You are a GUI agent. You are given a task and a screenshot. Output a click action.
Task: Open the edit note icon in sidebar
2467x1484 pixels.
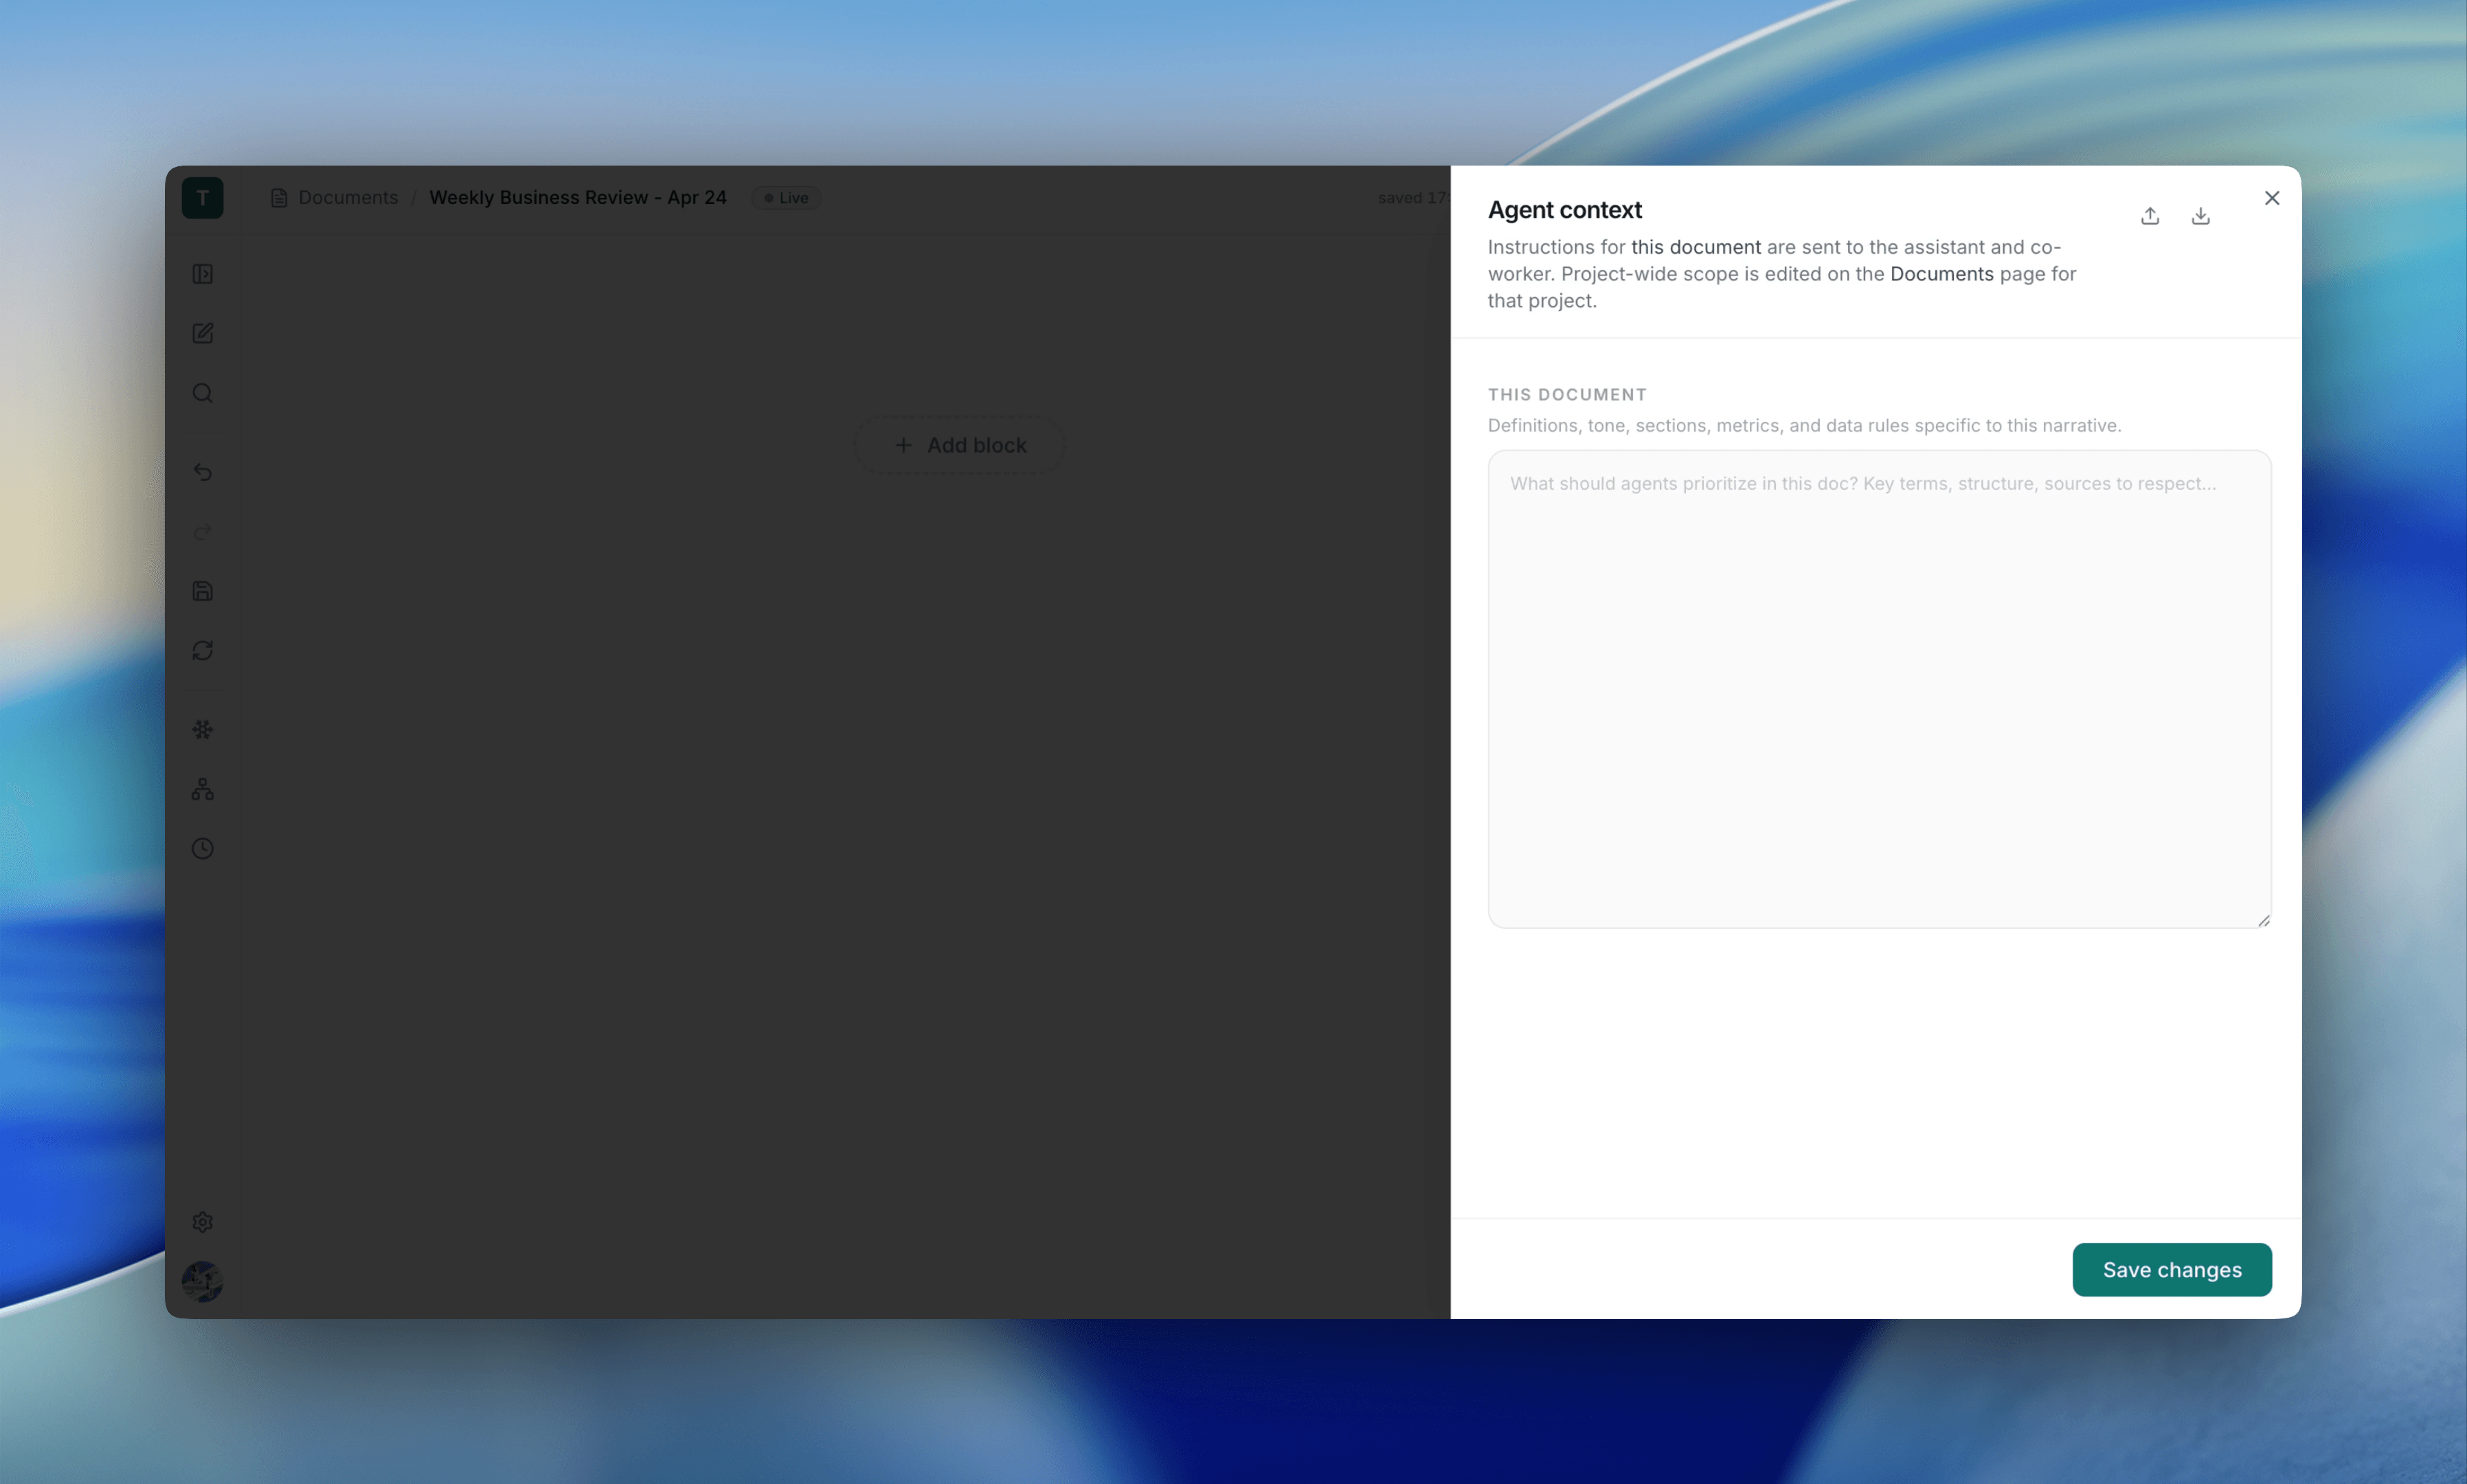coord(202,333)
